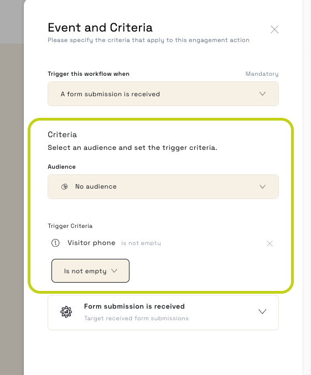Screen dimensions: 311x375
Task: Click the Target received form submissions text
Action: pos(136,319)
